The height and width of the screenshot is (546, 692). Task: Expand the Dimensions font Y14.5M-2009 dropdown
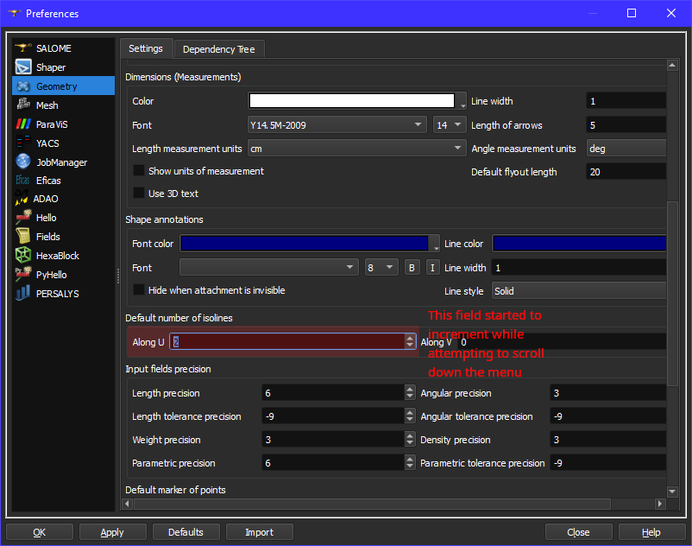[x=337, y=125]
